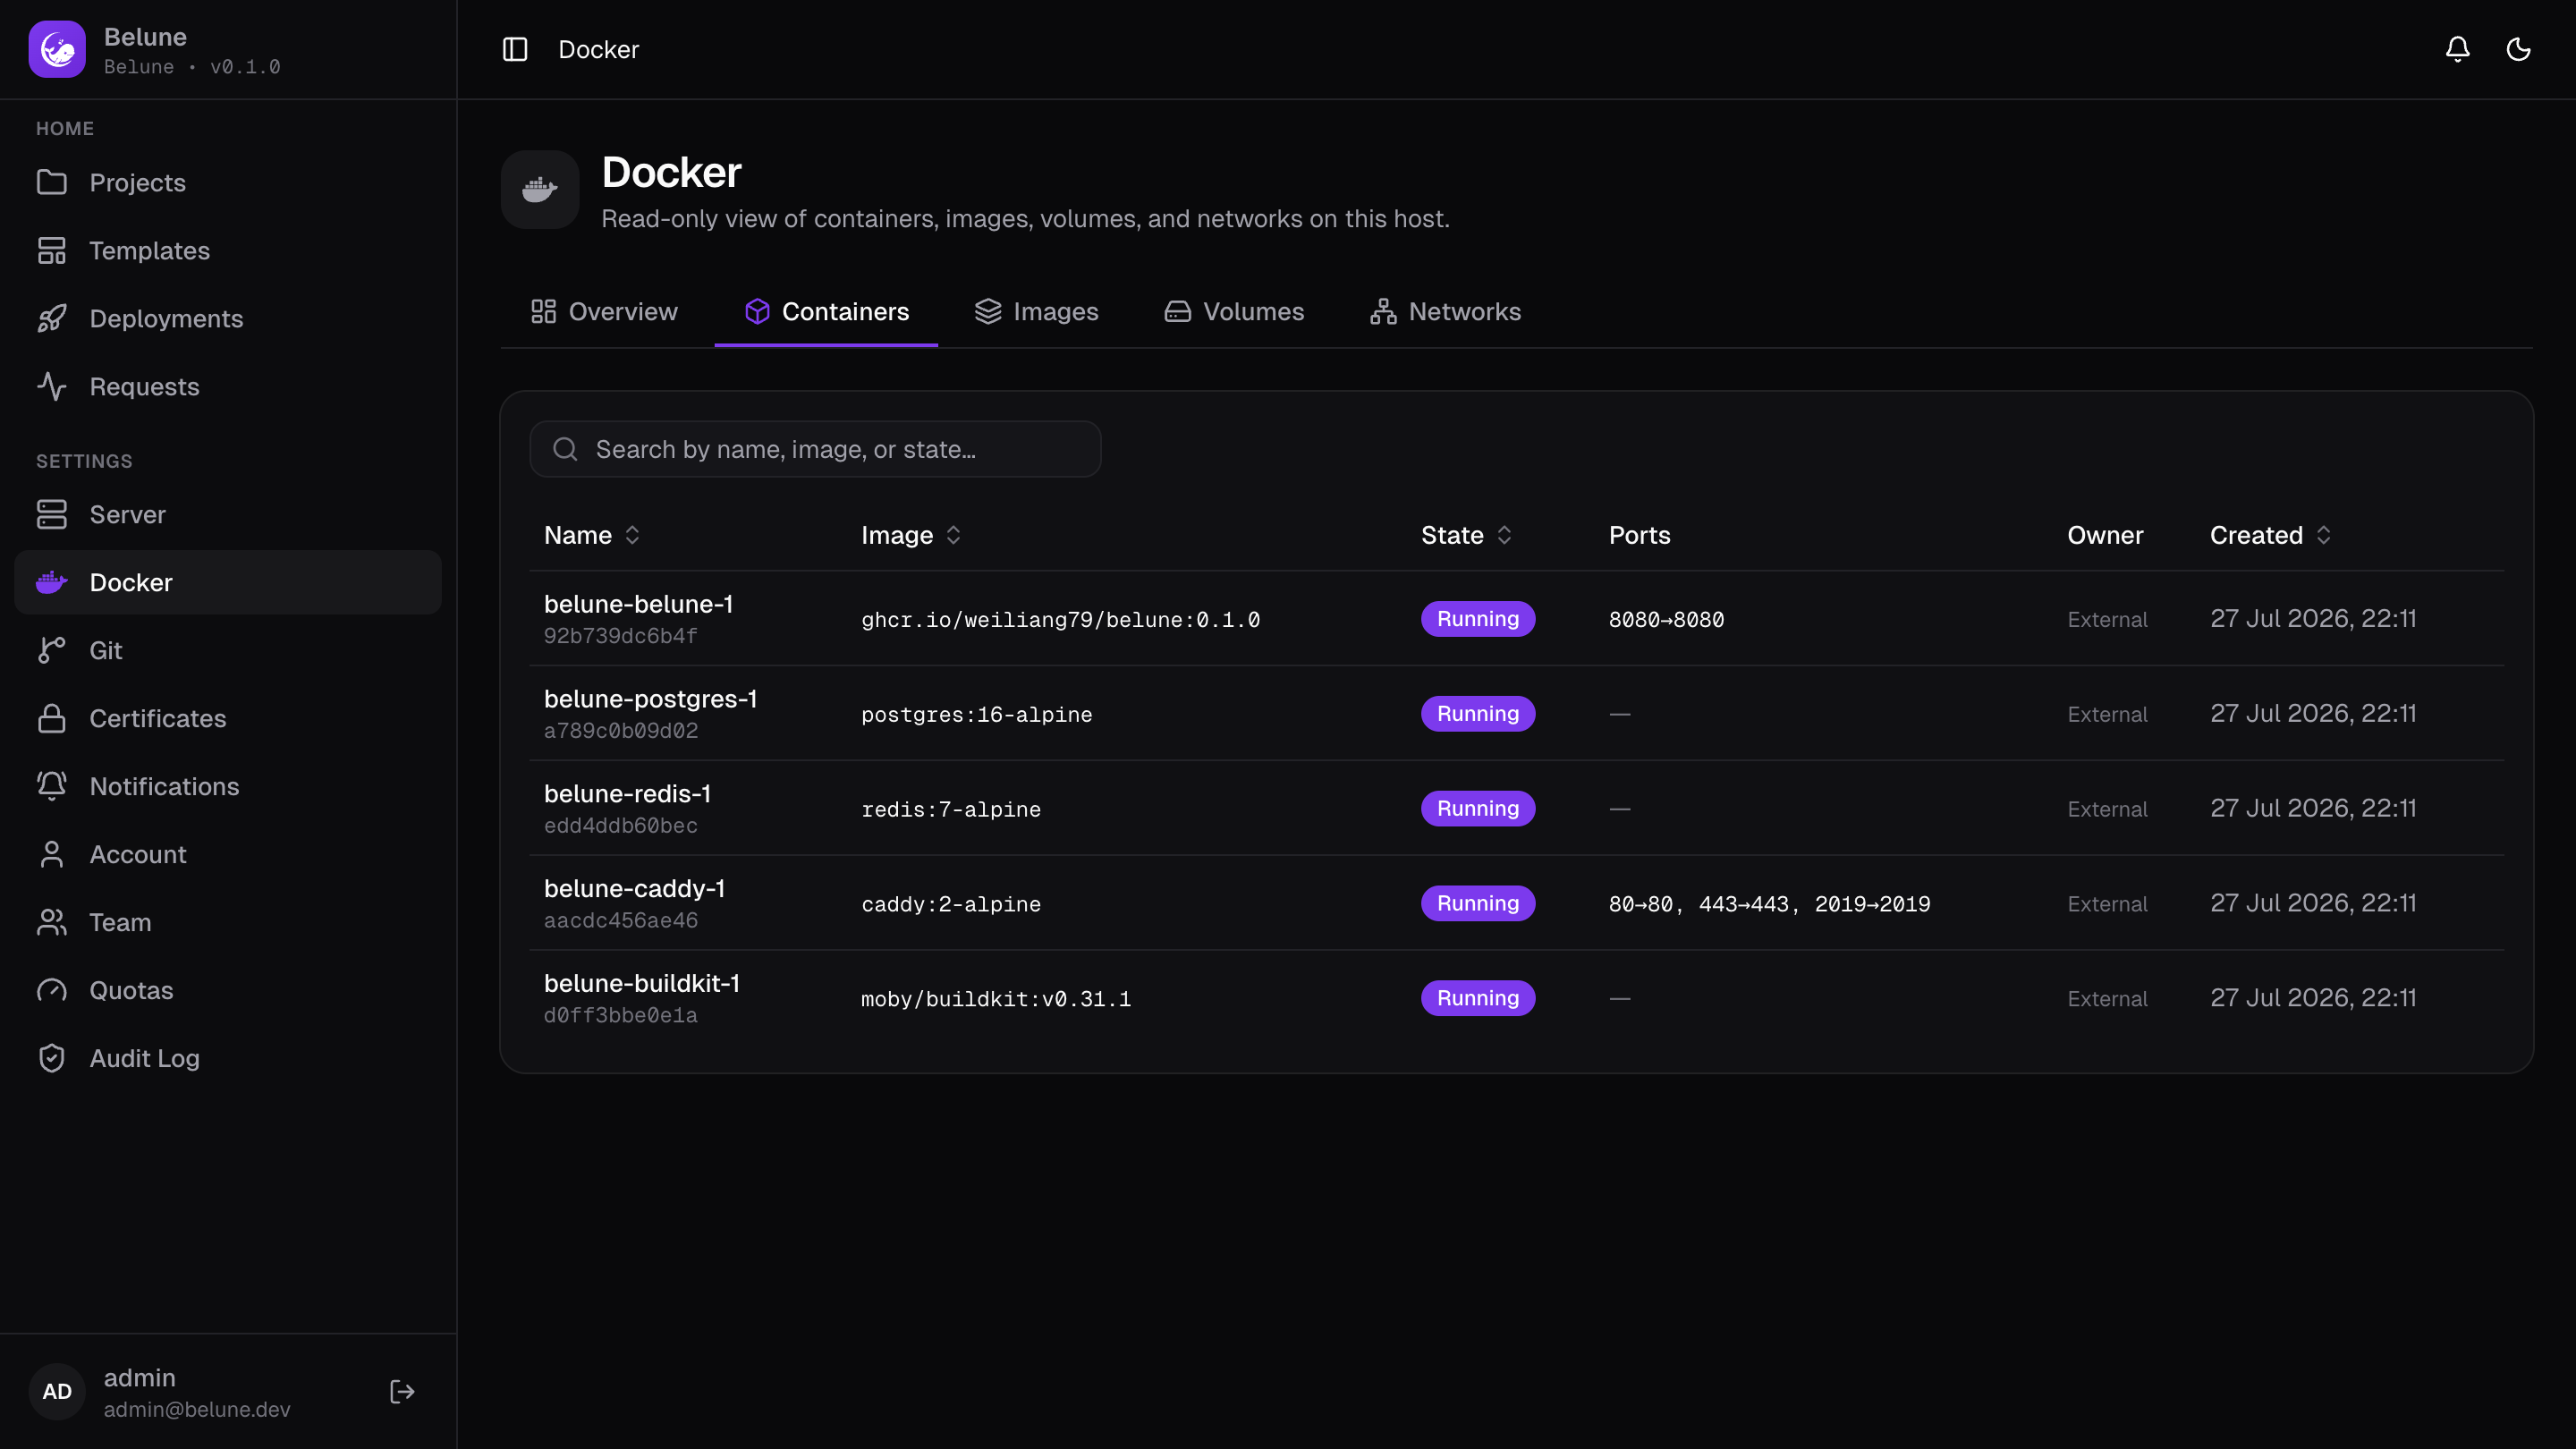The image size is (2576, 1449).
Task: Click container ID edd4ddb60bec
Action: pos(620,826)
